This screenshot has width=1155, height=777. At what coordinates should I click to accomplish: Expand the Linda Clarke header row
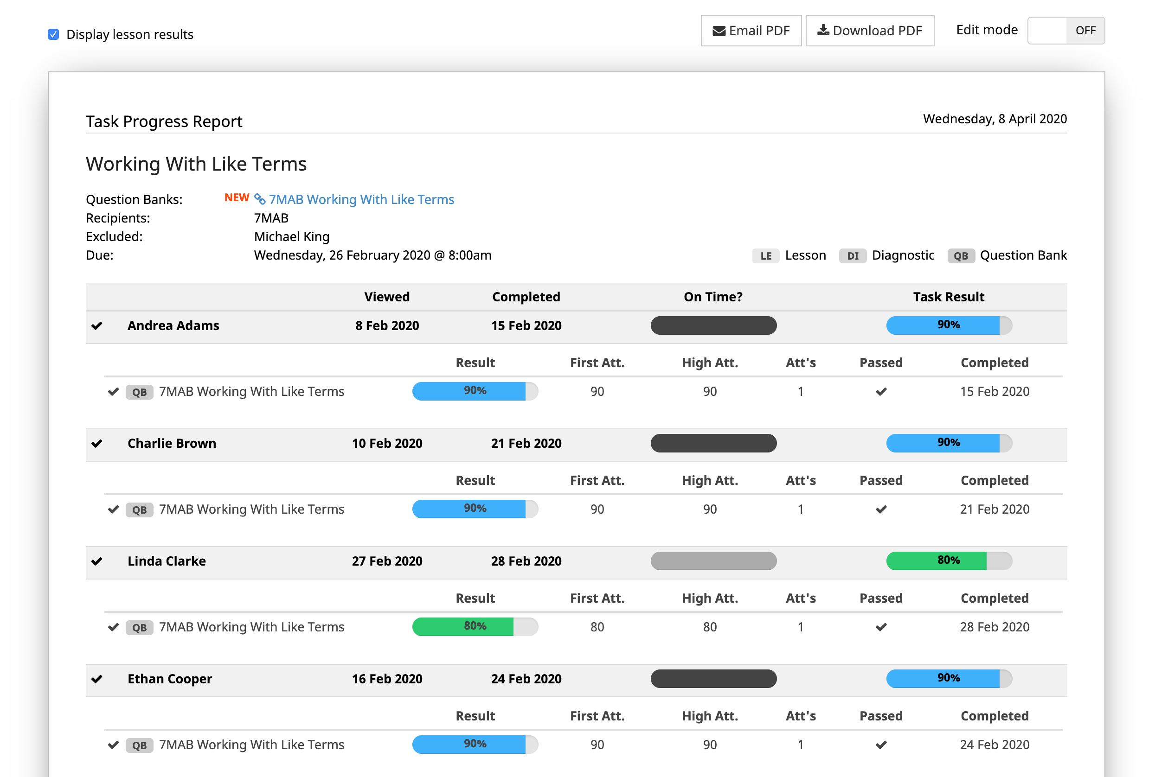(167, 561)
